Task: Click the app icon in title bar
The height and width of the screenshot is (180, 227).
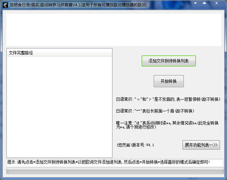Action: pyautogui.click(x=5, y=5)
